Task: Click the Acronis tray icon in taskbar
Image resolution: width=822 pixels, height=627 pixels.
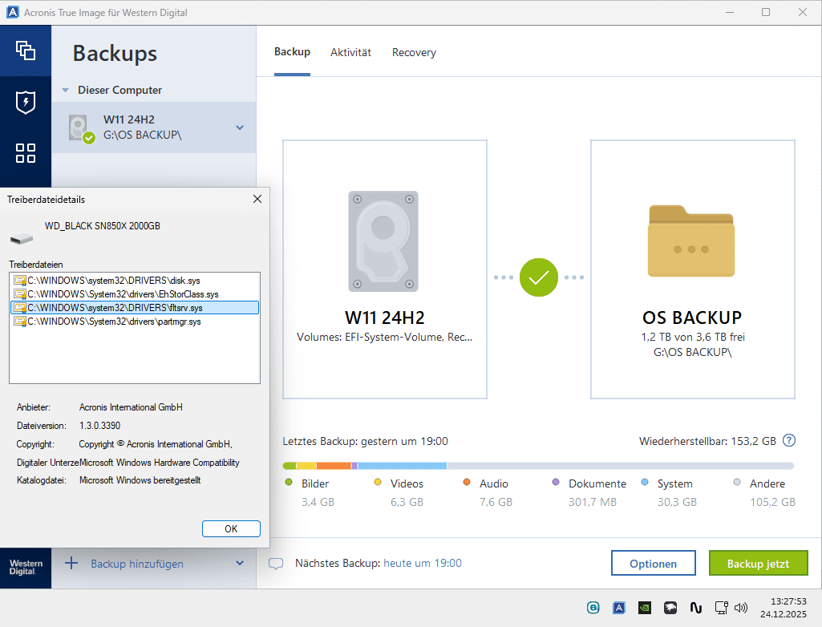Action: click(619, 608)
